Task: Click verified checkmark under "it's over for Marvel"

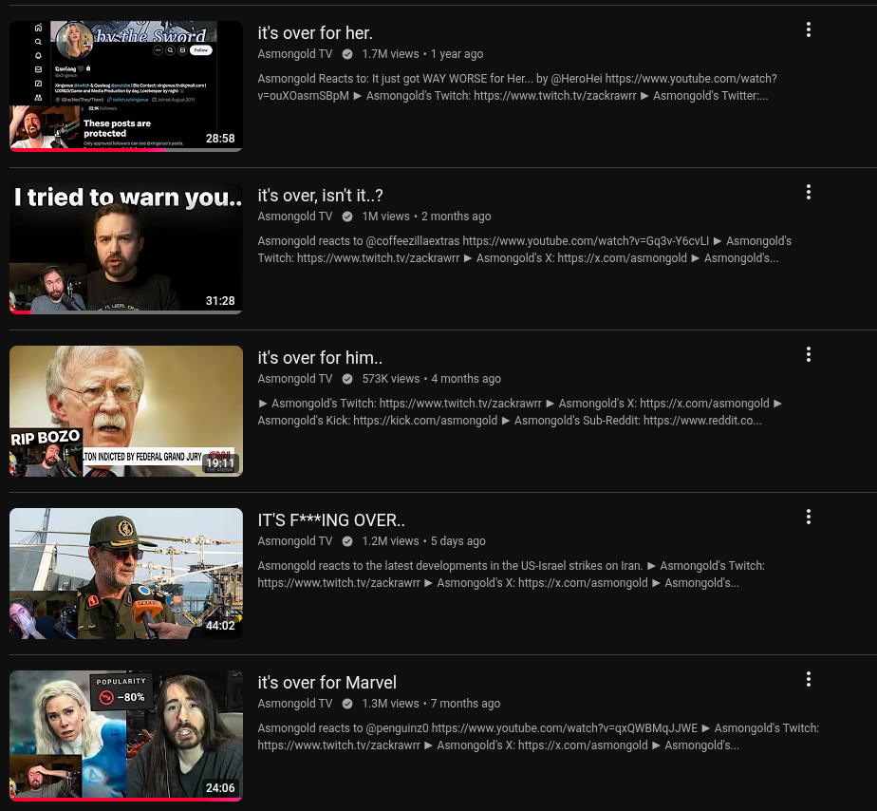Action: click(x=347, y=704)
